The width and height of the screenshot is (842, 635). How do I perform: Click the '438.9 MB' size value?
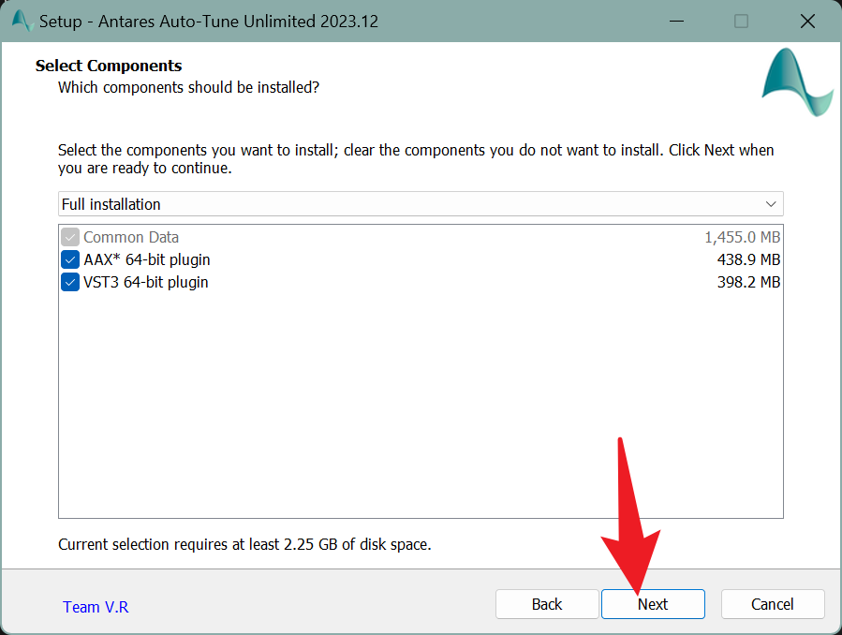(748, 259)
